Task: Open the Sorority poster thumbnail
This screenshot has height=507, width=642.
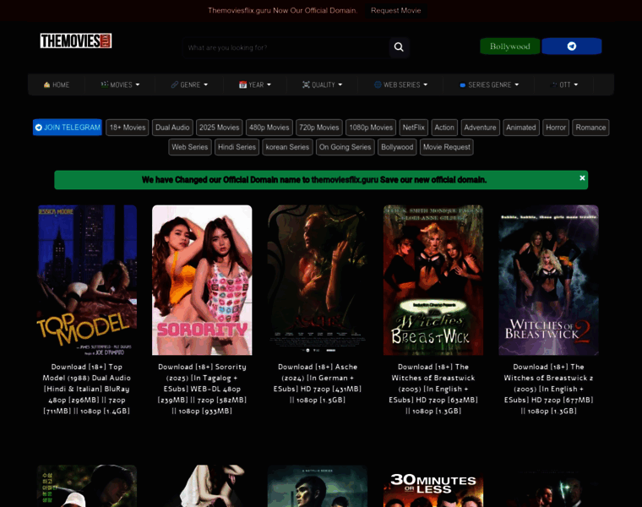Action: 202,281
